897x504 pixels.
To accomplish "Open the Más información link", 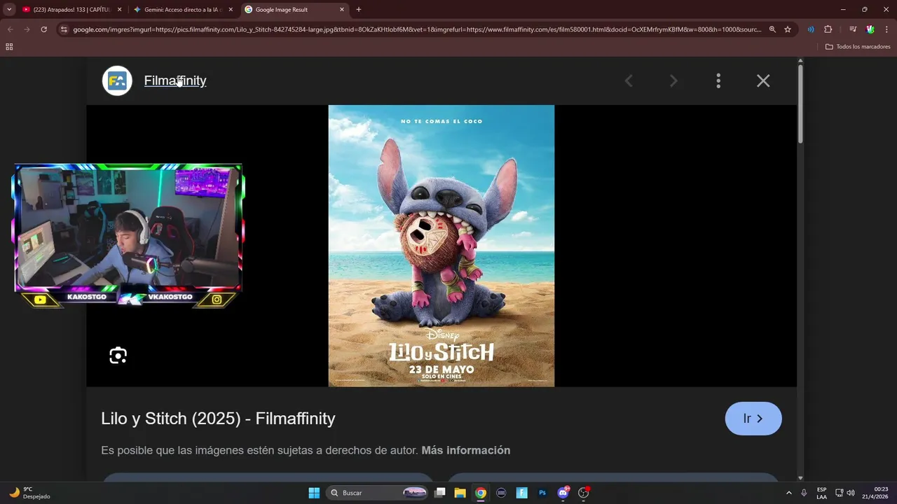I will tap(466, 450).
